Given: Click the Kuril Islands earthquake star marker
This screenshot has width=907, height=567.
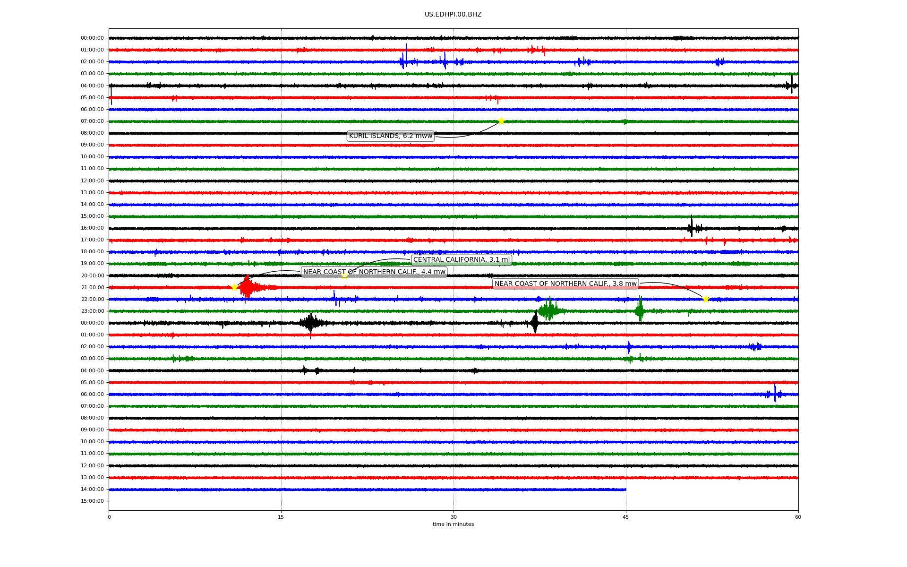Looking at the screenshot, I should coord(501,121).
